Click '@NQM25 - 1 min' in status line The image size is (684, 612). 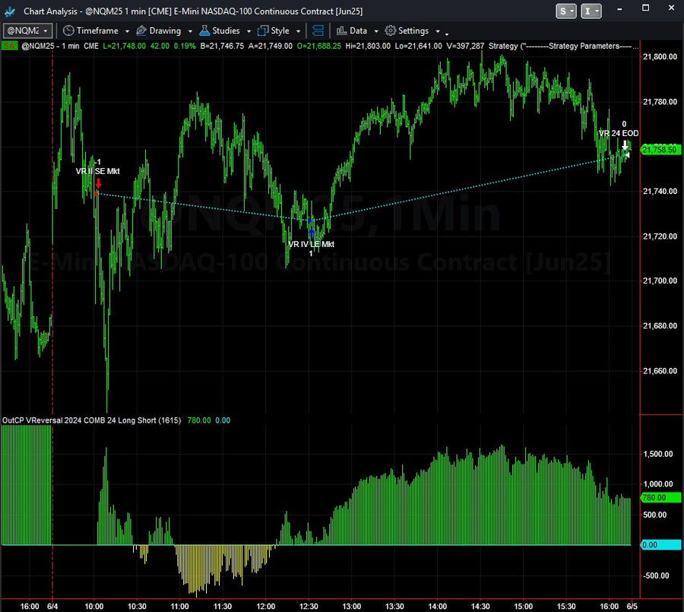click(50, 46)
